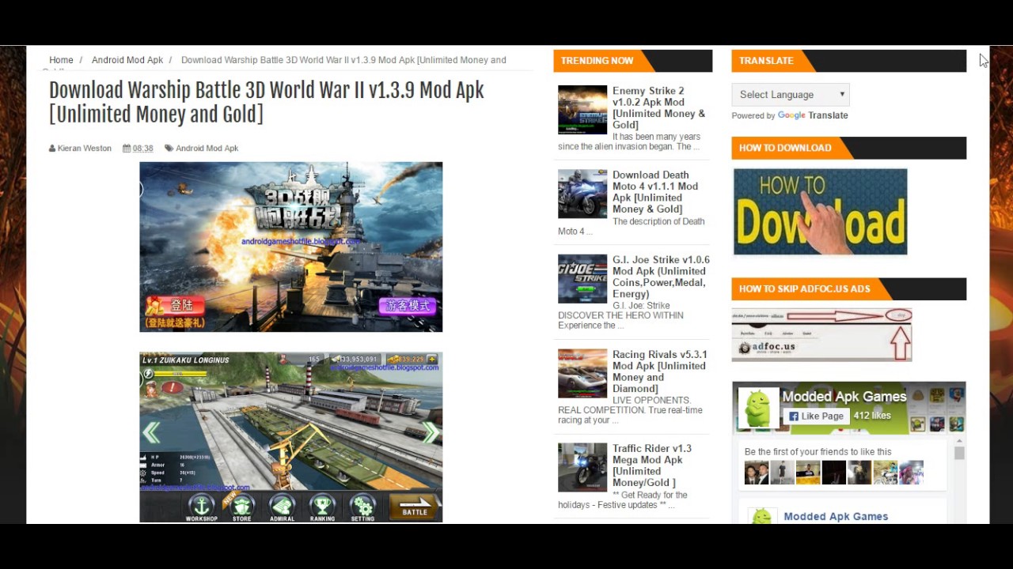Click the SETTING gear icon in game screenshot
The image size is (1013, 569).
[362, 507]
